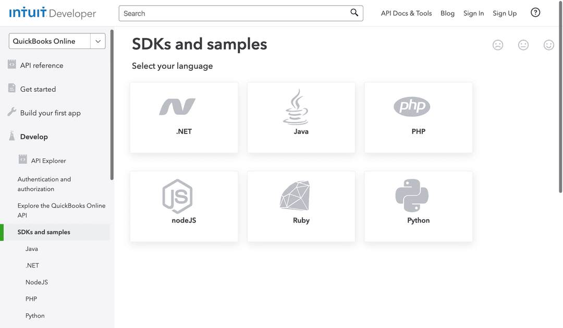
Task: Select the PHP language card
Action: click(418, 117)
